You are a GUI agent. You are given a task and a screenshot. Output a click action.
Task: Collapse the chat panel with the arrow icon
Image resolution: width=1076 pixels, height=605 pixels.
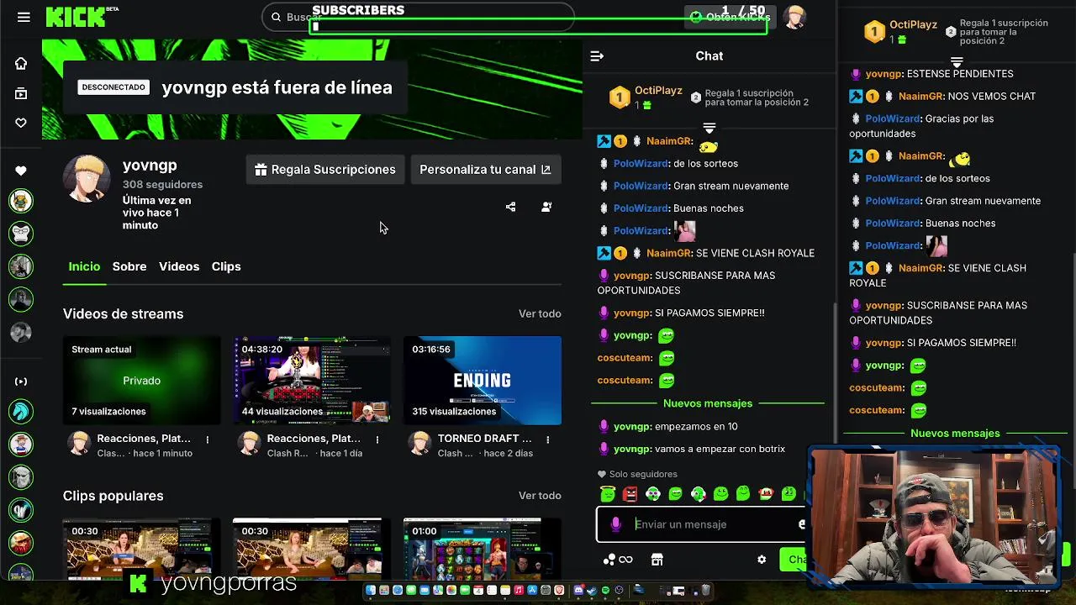(597, 56)
